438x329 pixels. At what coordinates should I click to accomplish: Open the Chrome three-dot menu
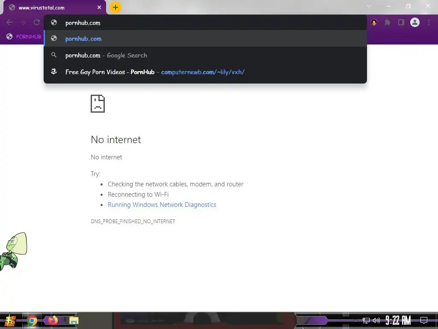click(429, 22)
